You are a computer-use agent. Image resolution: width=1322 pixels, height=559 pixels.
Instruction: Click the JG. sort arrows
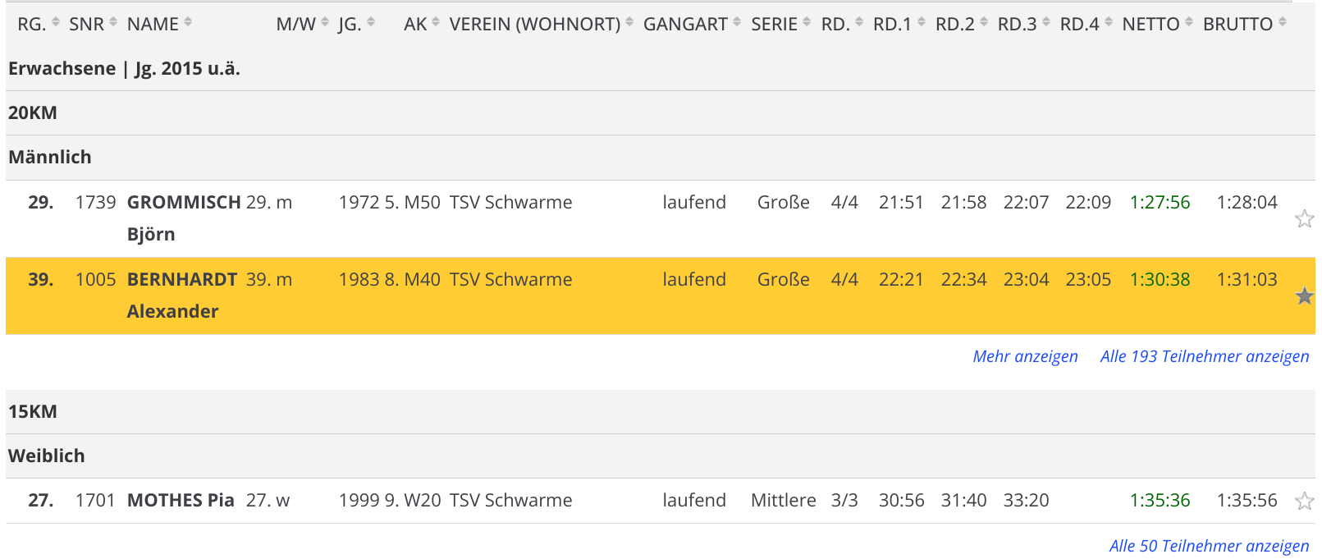click(371, 23)
